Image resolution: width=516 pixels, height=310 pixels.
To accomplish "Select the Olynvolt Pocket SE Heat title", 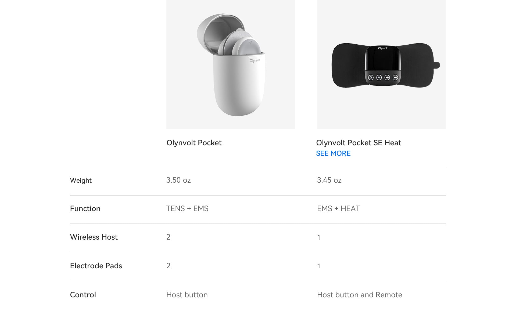I will click(x=359, y=143).
